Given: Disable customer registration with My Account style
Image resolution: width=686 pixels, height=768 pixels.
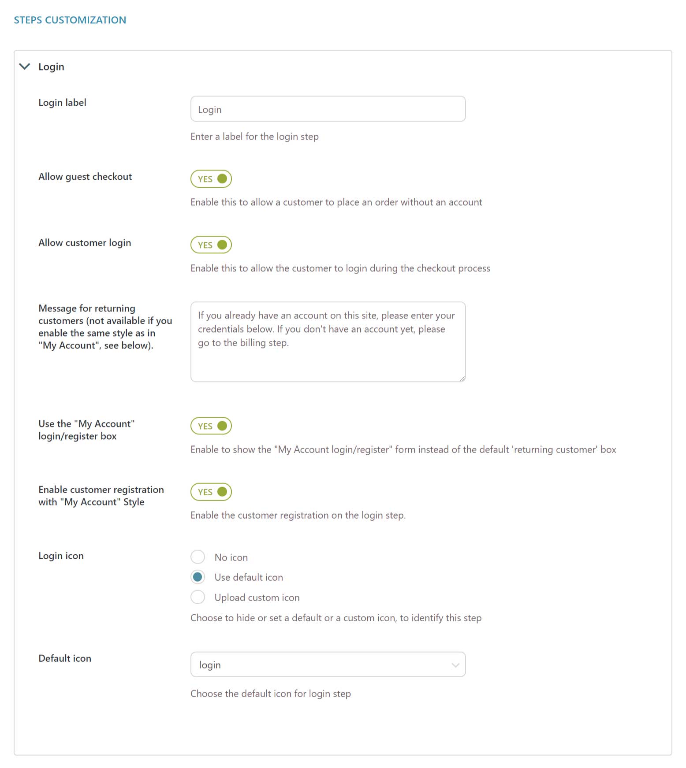Looking at the screenshot, I should point(211,492).
